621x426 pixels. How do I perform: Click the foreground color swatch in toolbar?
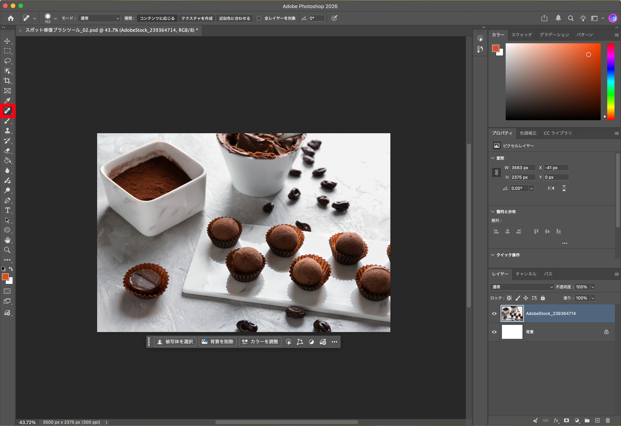(x=5, y=277)
